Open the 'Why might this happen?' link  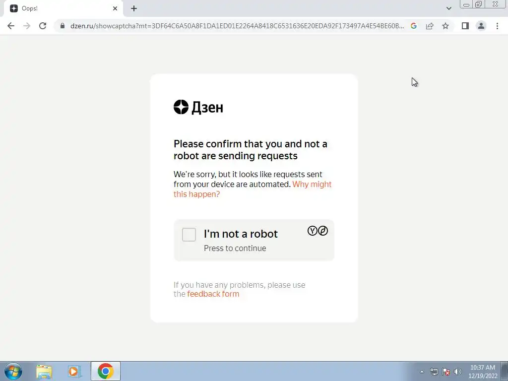tap(253, 189)
